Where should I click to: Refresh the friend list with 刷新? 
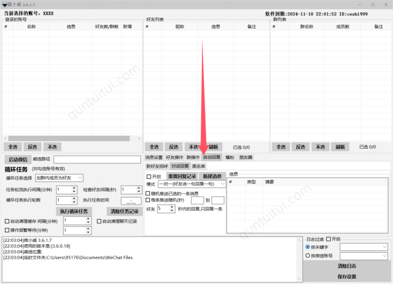click(213, 147)
